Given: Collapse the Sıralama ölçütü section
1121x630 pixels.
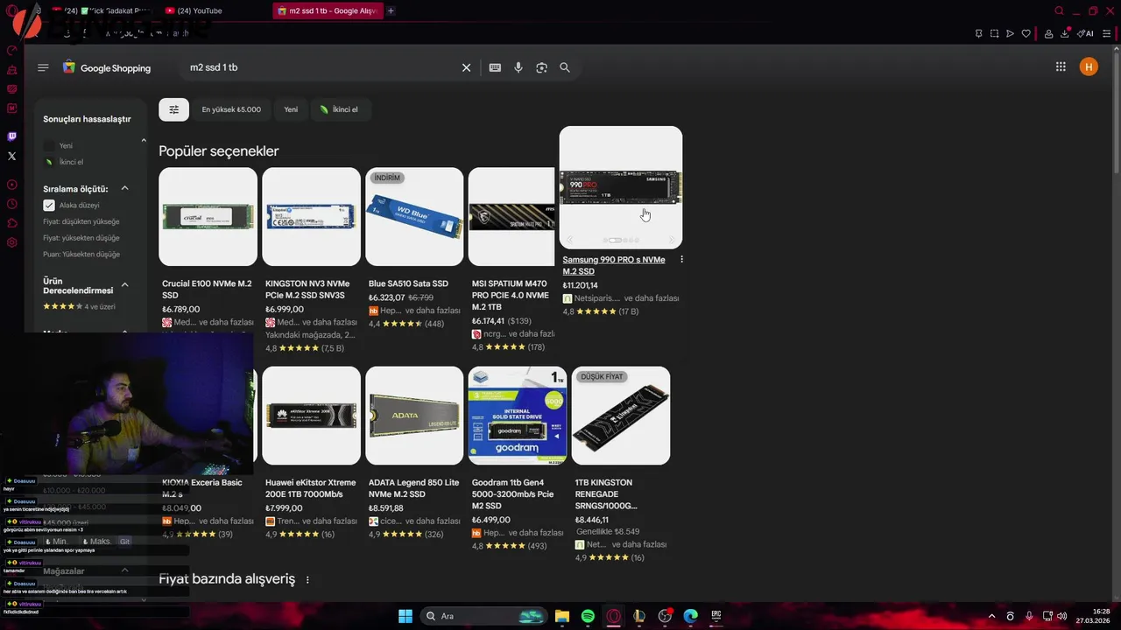Looking at the screenshot, I should click(x=124, y=188).
